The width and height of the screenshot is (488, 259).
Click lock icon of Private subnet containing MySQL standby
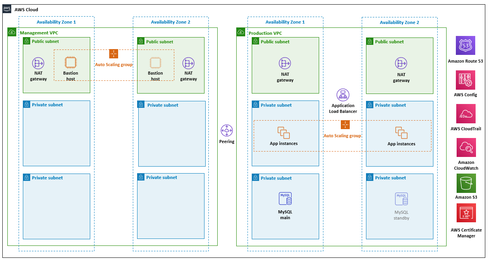[370, 178]
